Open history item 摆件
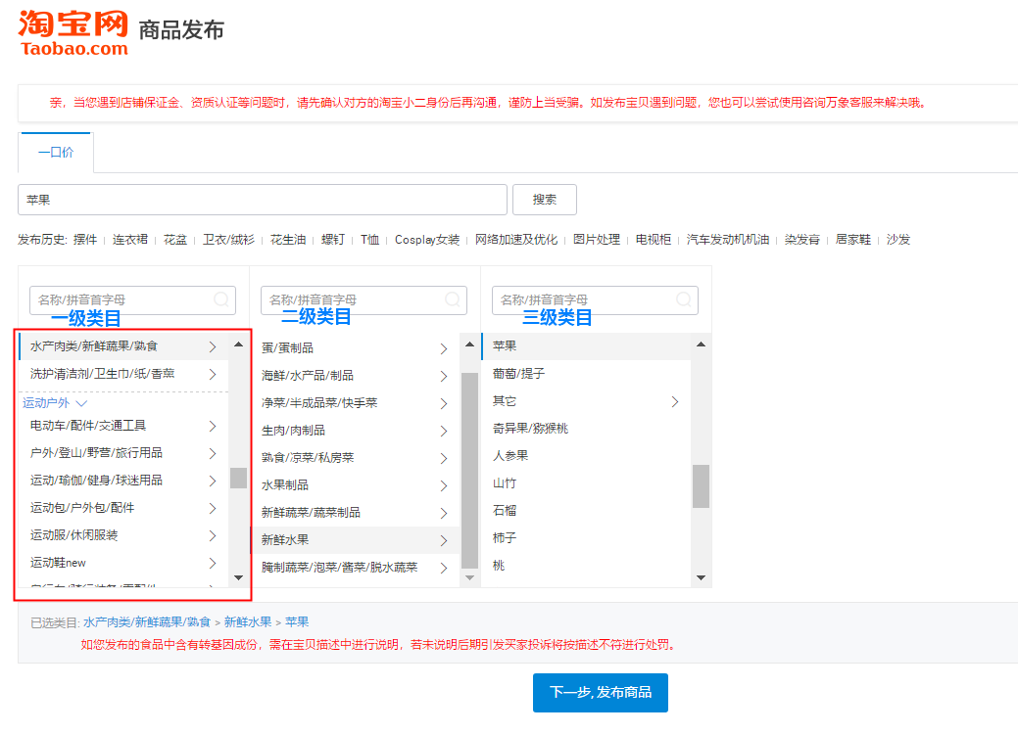 pos(85,240)
